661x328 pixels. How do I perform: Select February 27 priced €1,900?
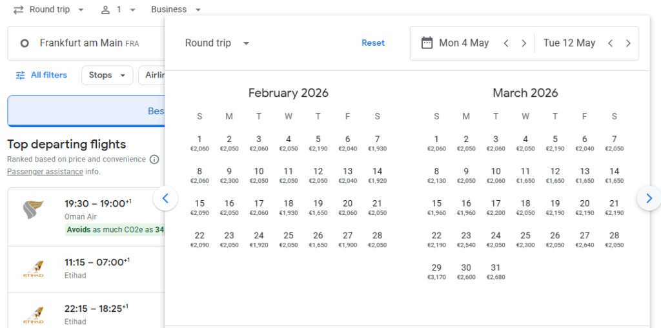pos(347,240)
